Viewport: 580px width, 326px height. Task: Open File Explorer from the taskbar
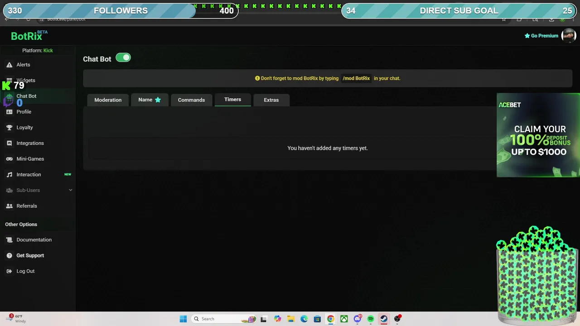click(290, 319)
